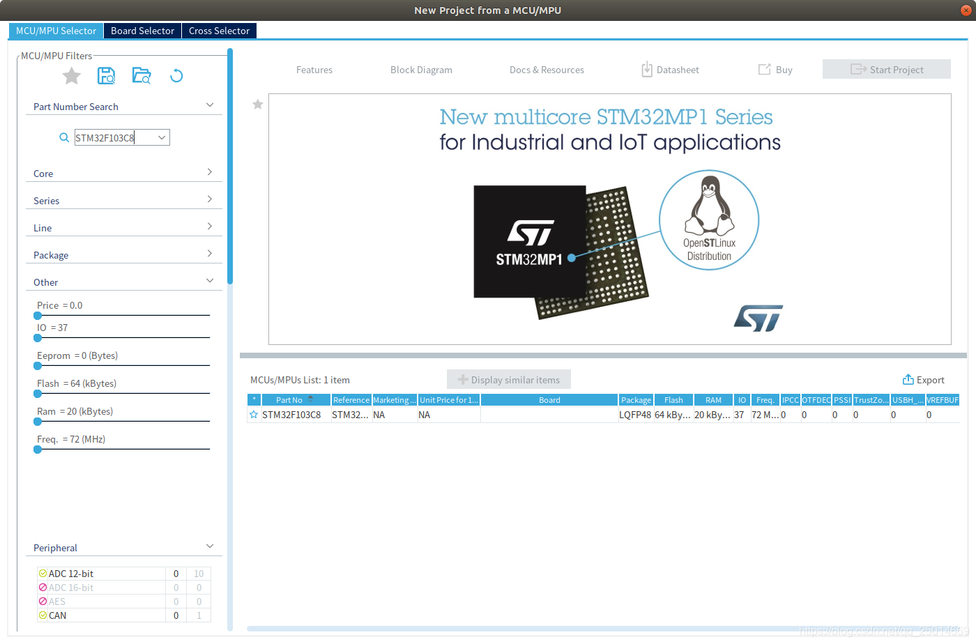Click the Buy icon for the selected part

pos(775,69)
